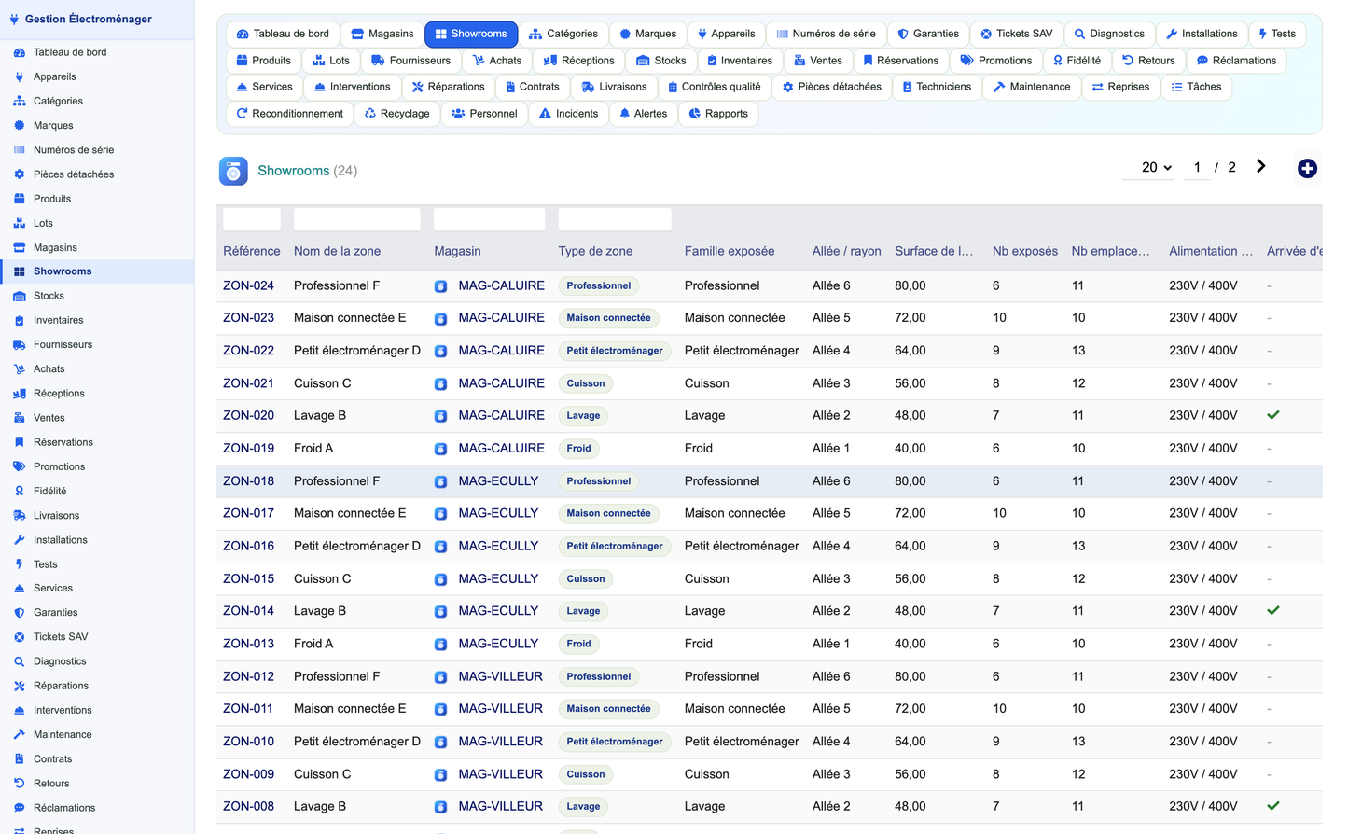The image size is (1348, 834).
Task: Toggle the Arrivée checkmark for ZON-014
Action: pos(1272,611)
